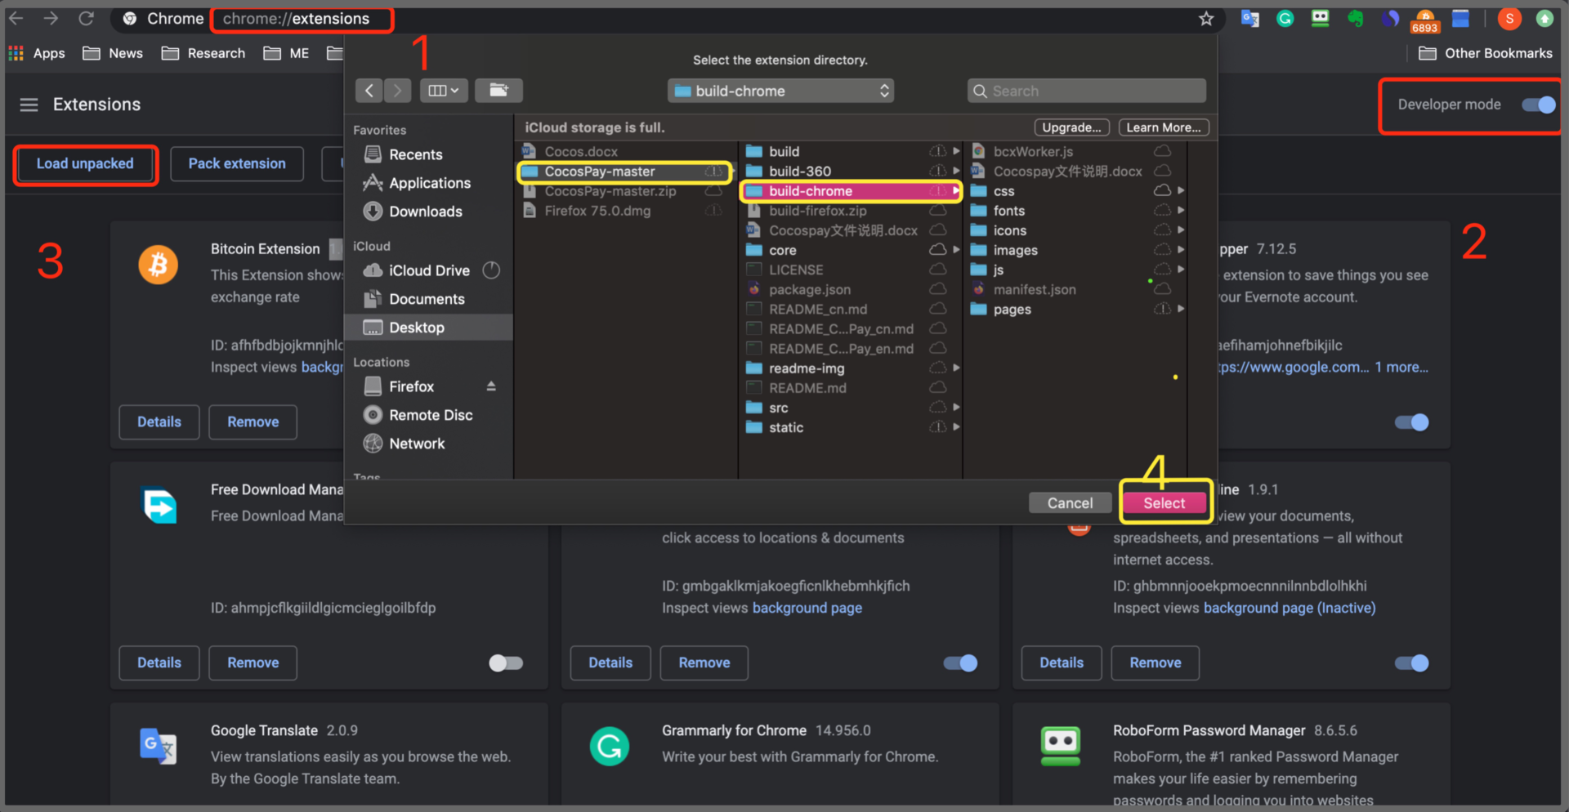Image resolution: width=1569 pixels, height=812 pixels.
Task: Remove the Free Download Manager extension
Action: pos(253,663)
